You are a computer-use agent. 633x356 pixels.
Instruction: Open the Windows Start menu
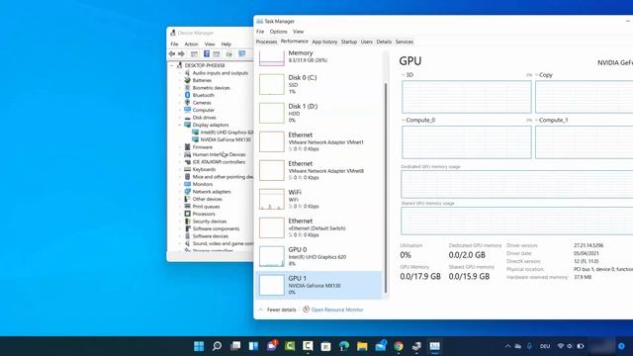(x=199, y=346)
